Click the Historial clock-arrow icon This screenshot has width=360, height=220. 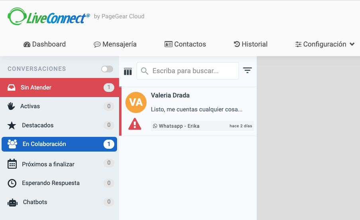(237, 44)
